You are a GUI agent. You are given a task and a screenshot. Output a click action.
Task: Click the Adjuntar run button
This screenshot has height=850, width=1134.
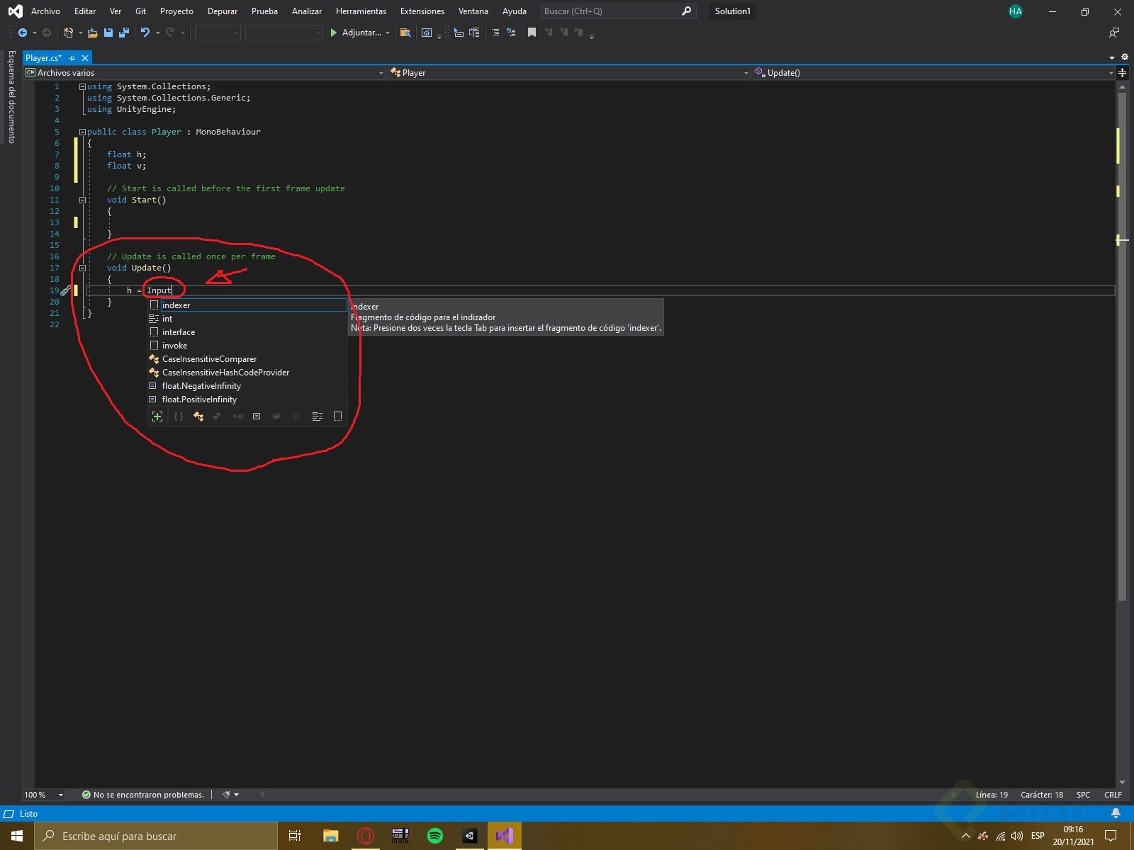coord(356,33)
